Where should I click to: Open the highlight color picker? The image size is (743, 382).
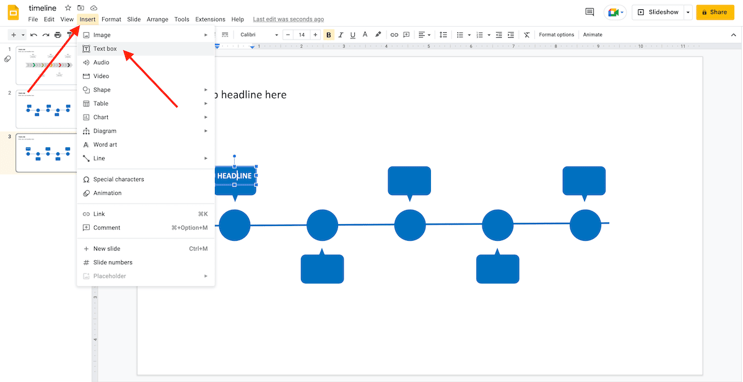[x=378, y=35]
